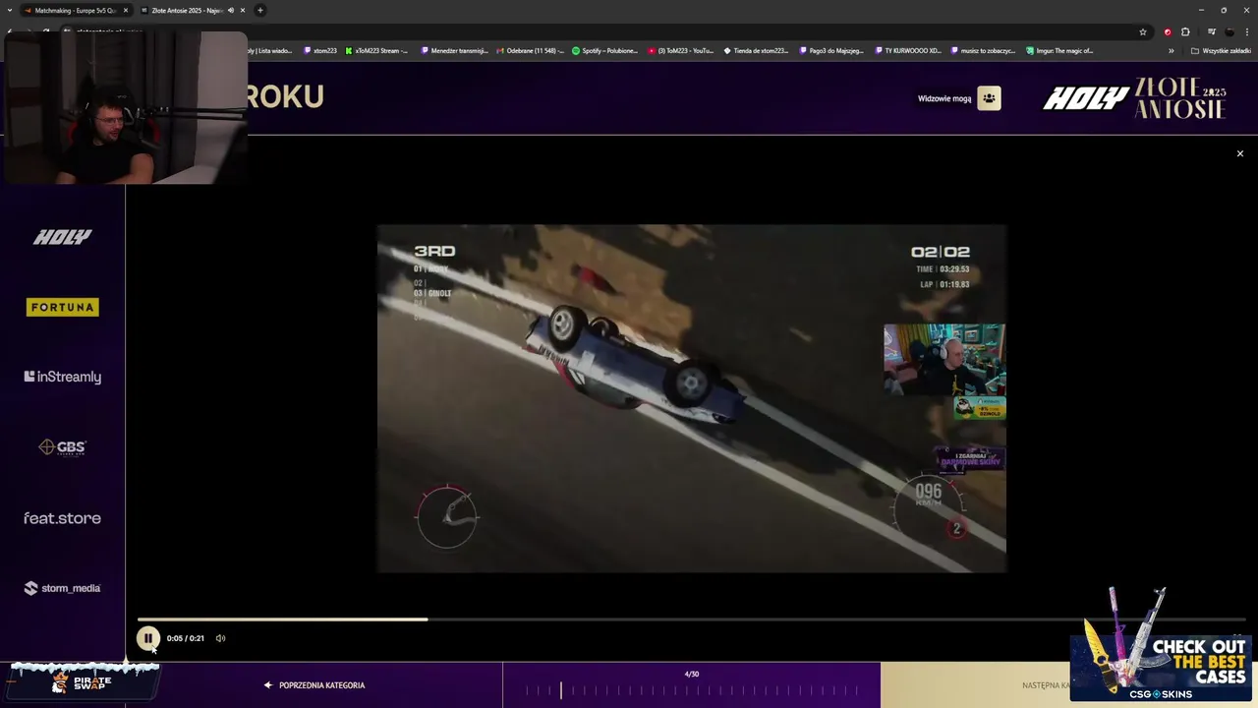
Task: Open the Menedżer transmisji bookmark
Action: 454,50
